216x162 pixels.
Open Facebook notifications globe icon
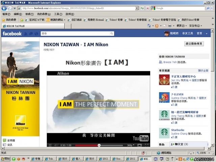36,34
